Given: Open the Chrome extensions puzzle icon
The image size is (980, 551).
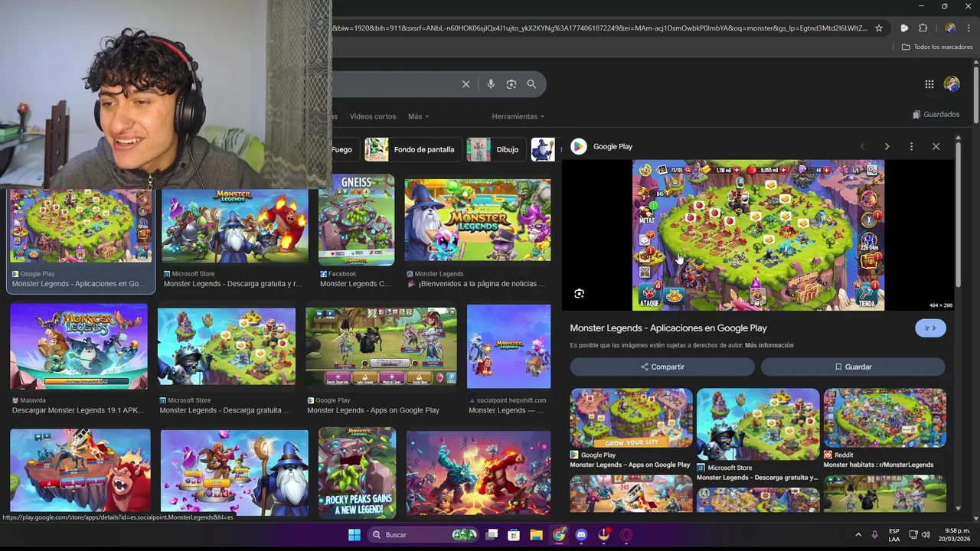Looking at the screenshot, I should click(923, 28).
